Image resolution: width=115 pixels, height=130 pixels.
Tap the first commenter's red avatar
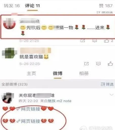point(9,24)
